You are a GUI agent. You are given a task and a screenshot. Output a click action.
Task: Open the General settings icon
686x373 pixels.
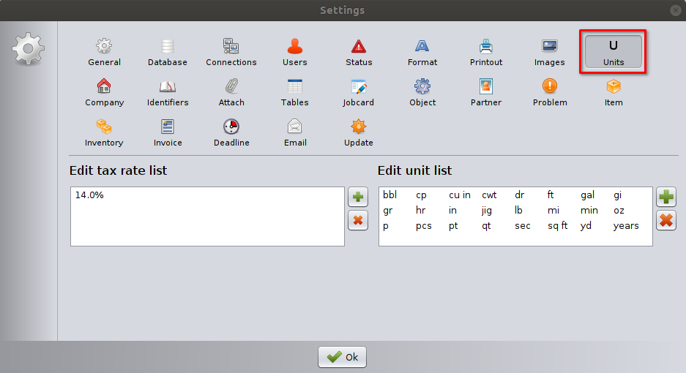point(104,52)
